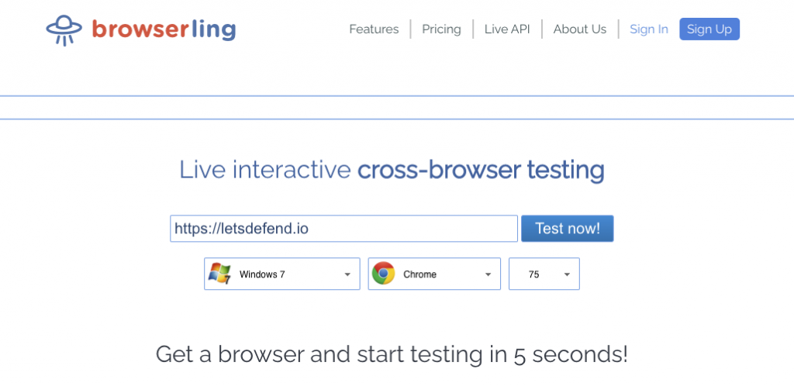The height and width of the screenshot is (386, 794).
Task: Click the arrow beside Windows 7
Action: [x=347, y=274]
